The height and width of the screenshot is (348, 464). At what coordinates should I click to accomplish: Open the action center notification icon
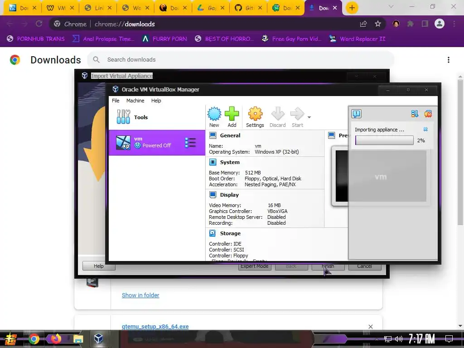[x=449, y=339]
